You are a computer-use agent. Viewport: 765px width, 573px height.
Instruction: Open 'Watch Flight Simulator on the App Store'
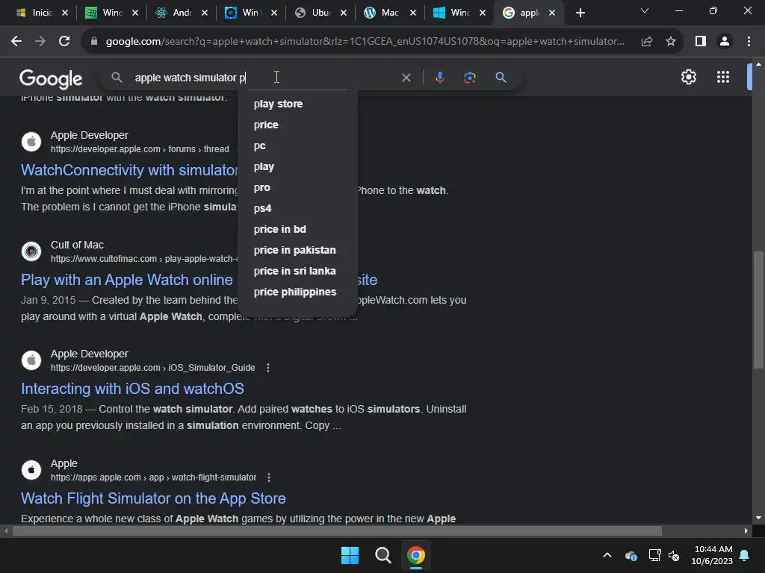click(153, 498)
